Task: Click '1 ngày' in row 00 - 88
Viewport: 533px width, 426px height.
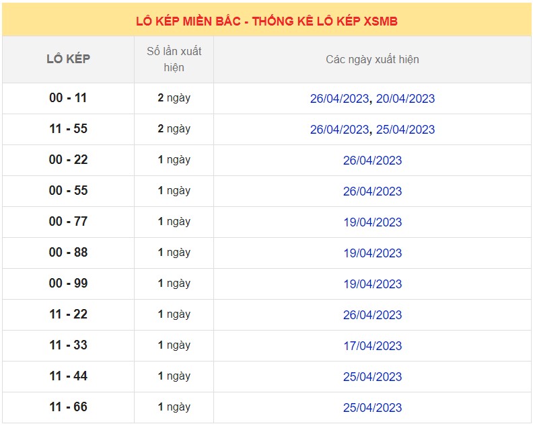Action: [174, 253]
